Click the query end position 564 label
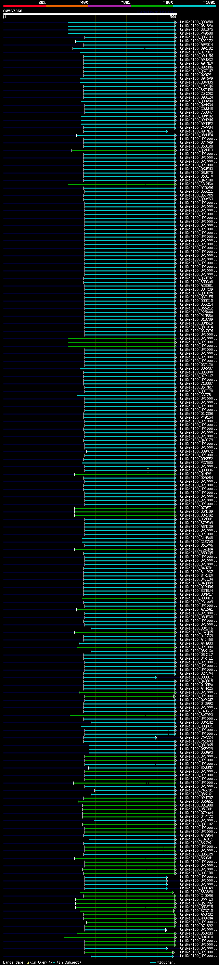Screen dimensions: 219x965 tap(173, 17)
